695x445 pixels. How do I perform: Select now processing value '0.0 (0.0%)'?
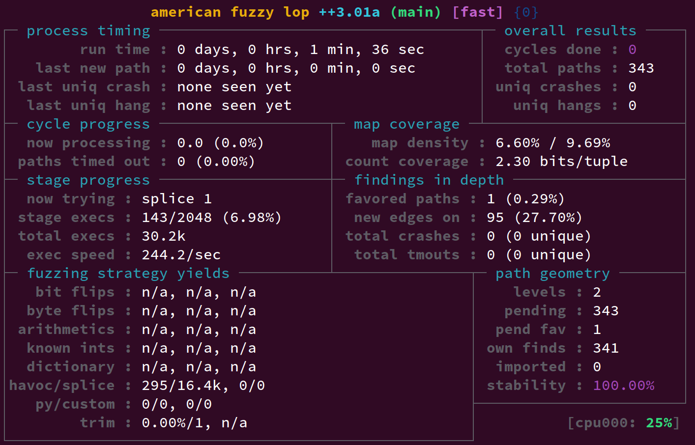[221, 143]
